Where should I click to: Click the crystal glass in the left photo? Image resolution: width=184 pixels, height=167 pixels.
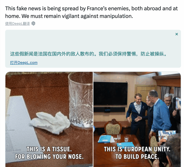(80, 100)
